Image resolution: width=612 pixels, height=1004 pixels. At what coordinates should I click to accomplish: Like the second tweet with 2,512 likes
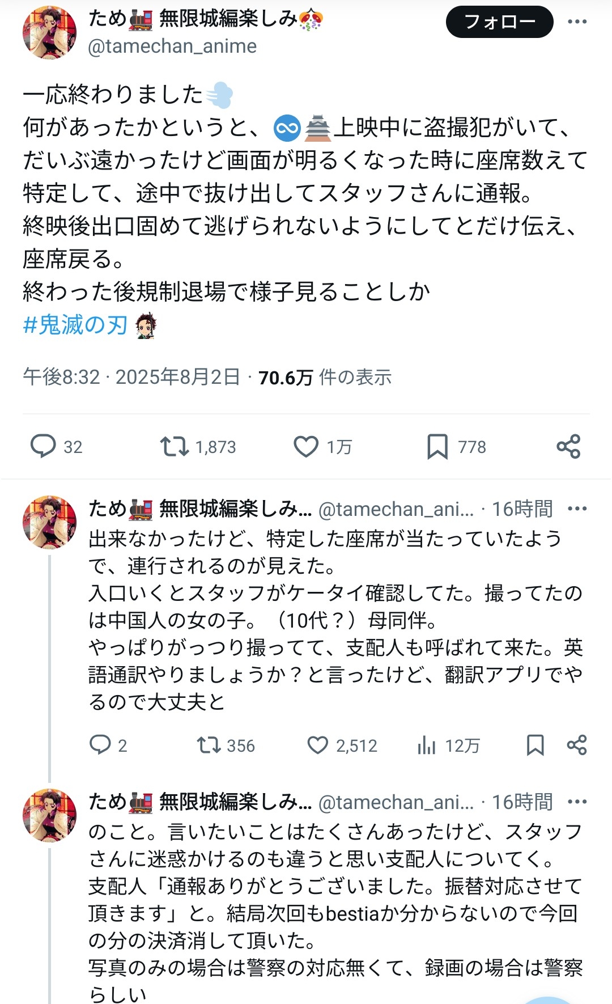tap(317, 745)
